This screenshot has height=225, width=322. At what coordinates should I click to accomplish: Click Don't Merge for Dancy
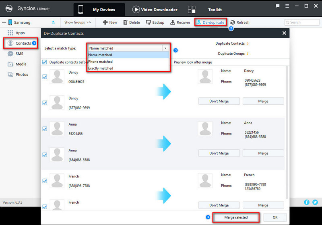[219, 101]
